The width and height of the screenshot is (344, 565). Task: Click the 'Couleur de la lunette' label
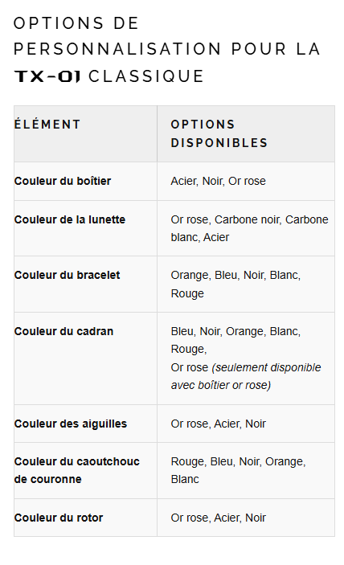(x=69, y=219)
